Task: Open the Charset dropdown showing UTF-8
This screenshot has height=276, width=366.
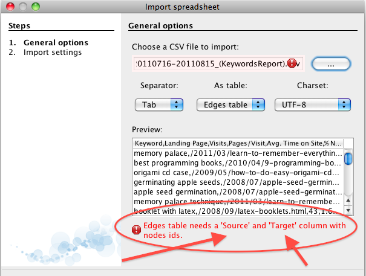Action: [x=313, y=104]
